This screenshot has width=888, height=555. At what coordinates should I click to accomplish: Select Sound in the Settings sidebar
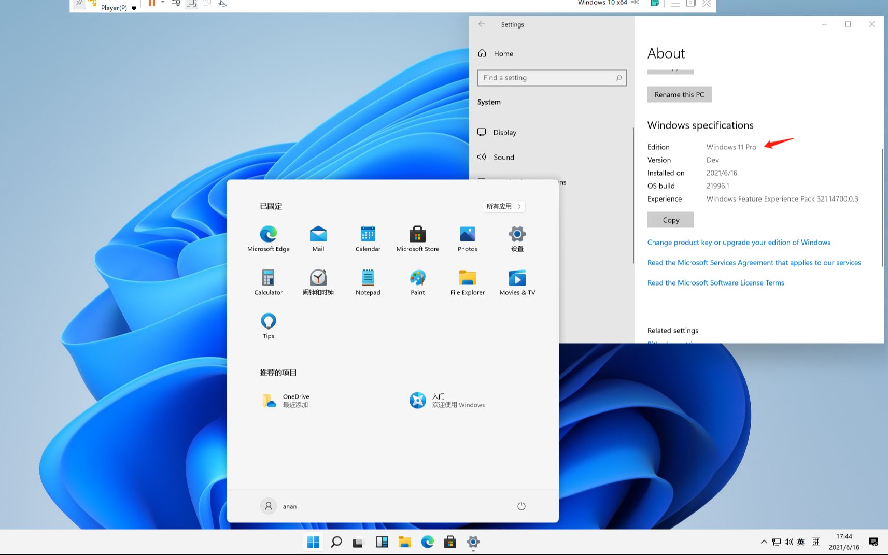503,157
